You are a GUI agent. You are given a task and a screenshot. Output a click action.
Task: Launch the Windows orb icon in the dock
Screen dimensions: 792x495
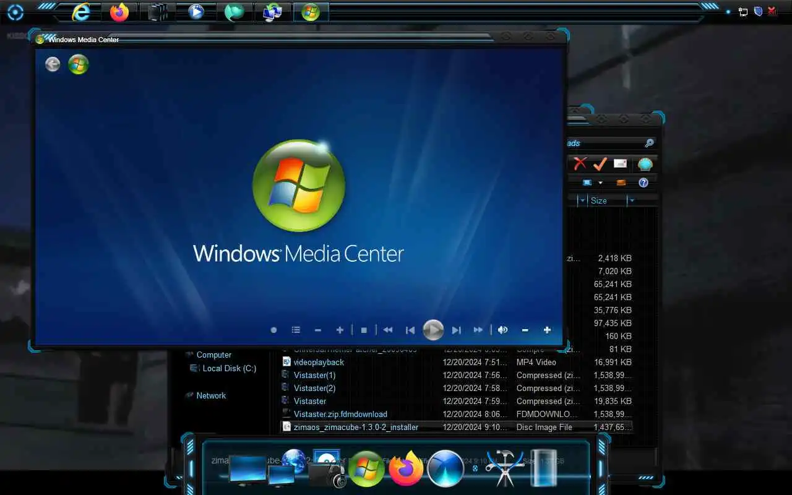tap(366, 468)
